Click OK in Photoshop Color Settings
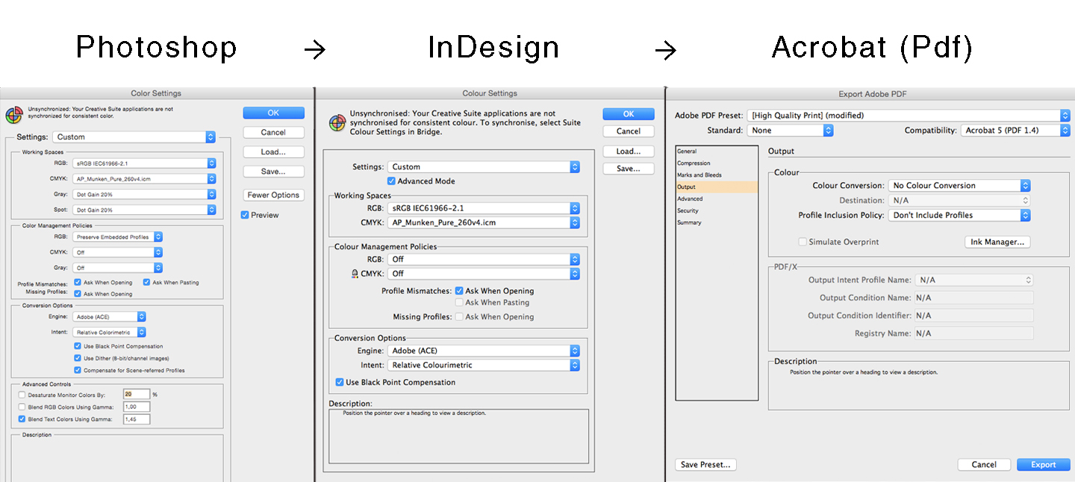The height and width of the screenshot is (482, 1075). pos(273,113)
